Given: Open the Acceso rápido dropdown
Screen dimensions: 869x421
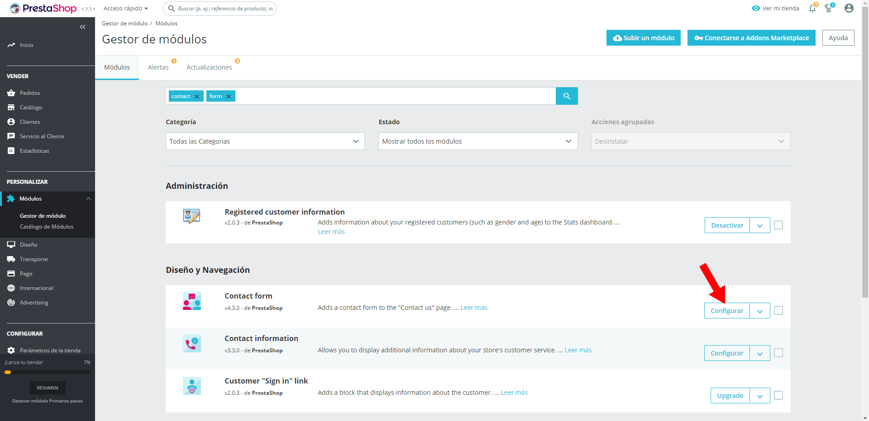Looking at the screenshot, I should point(126,9).
